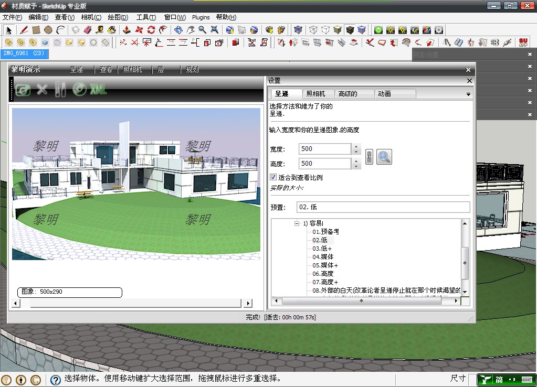Click the XML export icon
This screenshot has width=537, height=387.
click(x=98, y=90)
